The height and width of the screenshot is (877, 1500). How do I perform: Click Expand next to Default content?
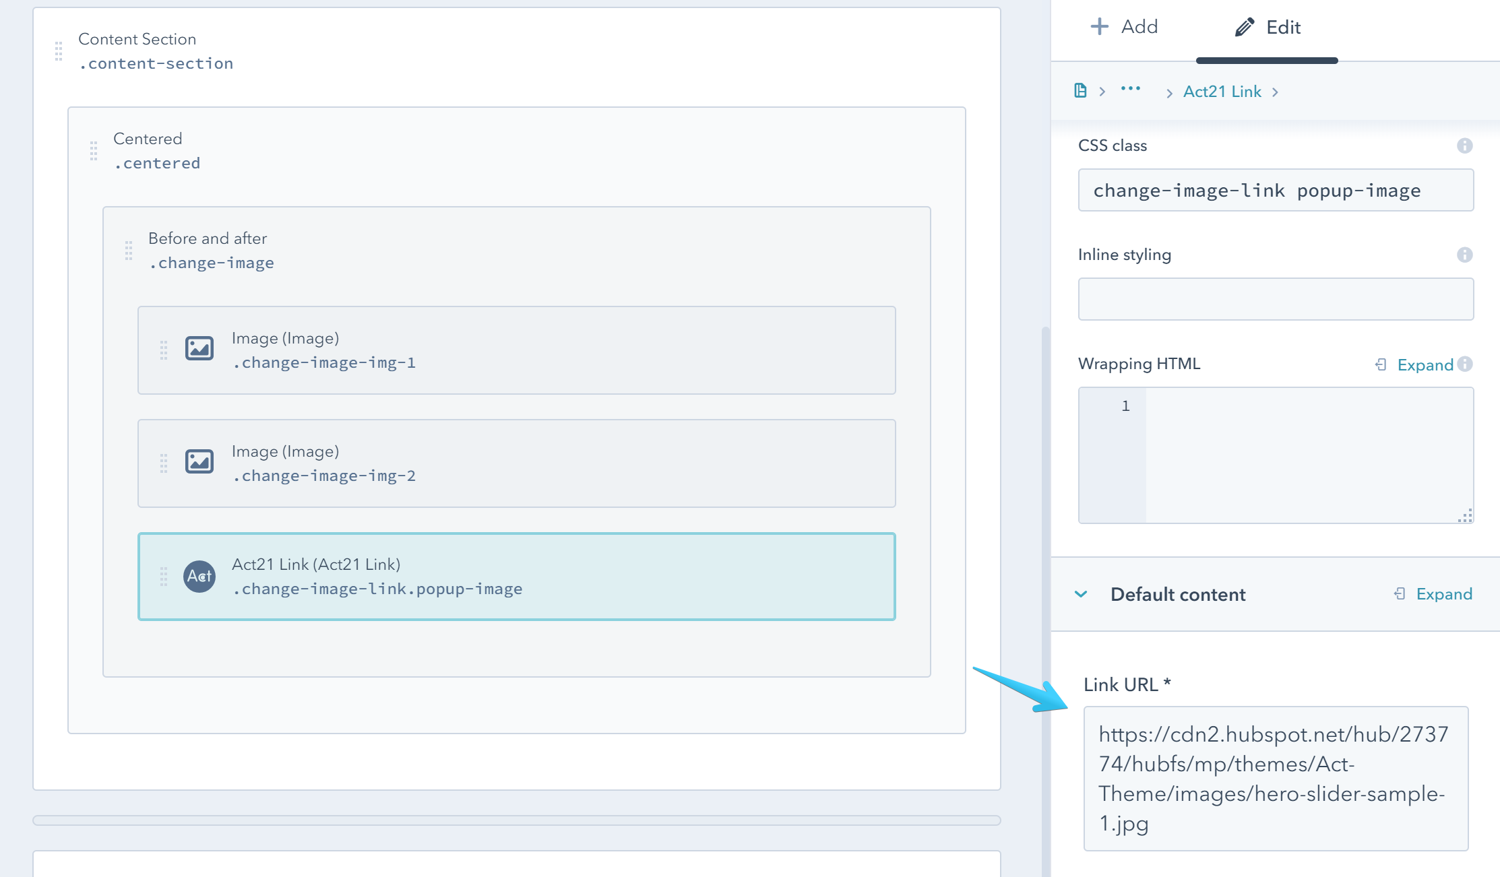1444,594
